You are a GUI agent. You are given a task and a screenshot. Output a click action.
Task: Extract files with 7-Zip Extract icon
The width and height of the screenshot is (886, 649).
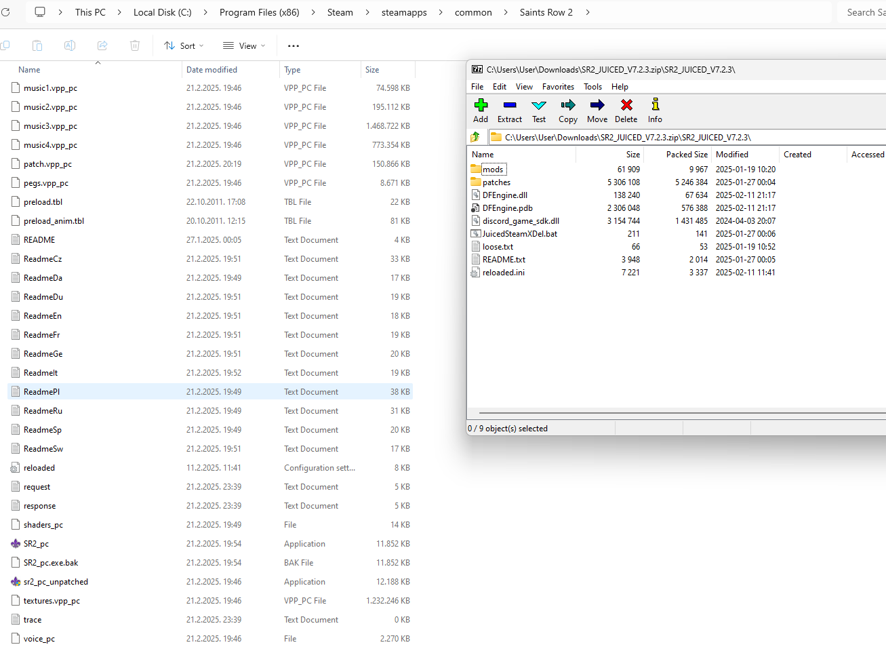tap(510, 111)
